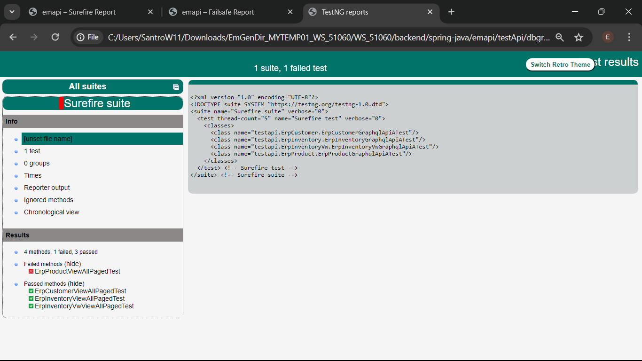Image resolution: width=642 pixels, height=361 pixels.
Task: Open the 0 groups link
Action: 37,163
